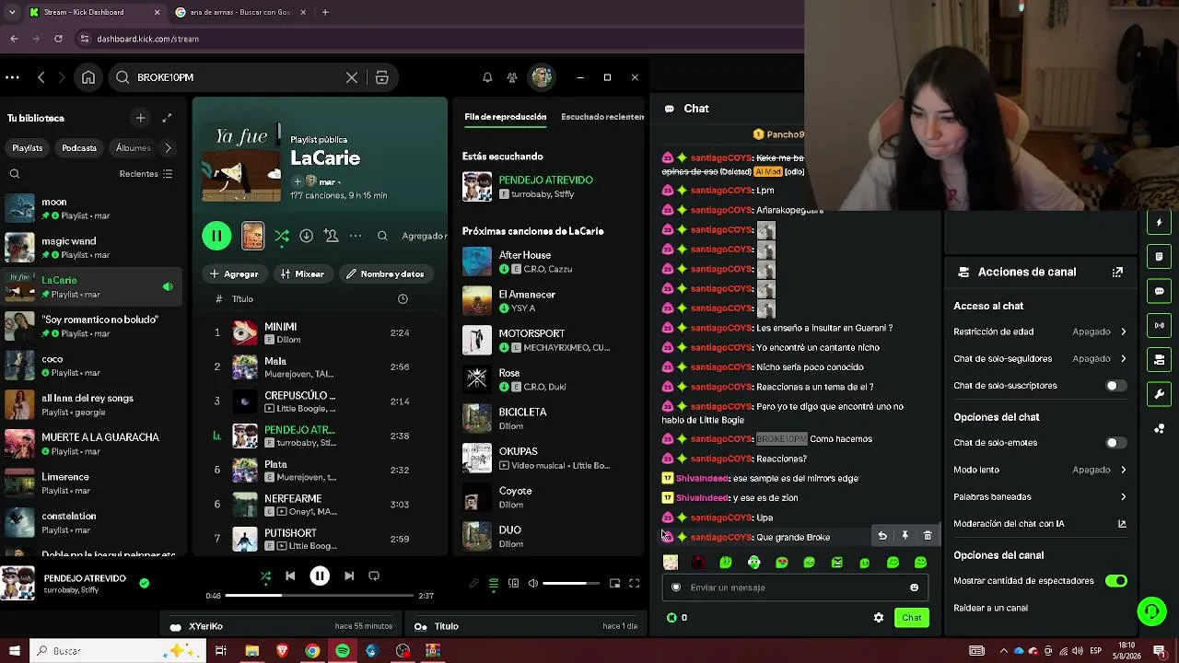Screen dimensions: 1179x663
Task: Filter library by Álbumes
Action: 134,148
